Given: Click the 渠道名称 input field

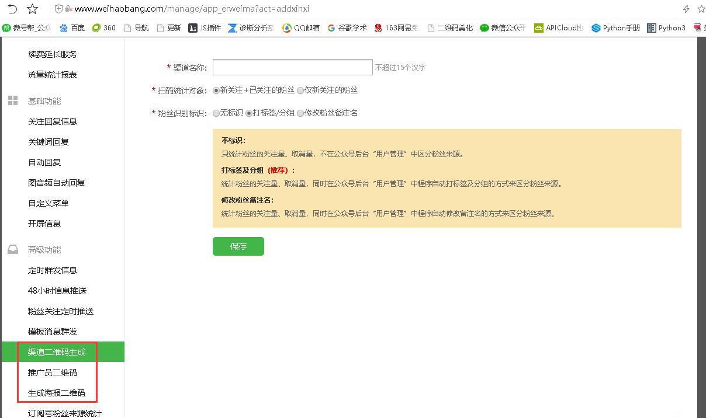Looking at the screenshot, I should click(292, 67).
